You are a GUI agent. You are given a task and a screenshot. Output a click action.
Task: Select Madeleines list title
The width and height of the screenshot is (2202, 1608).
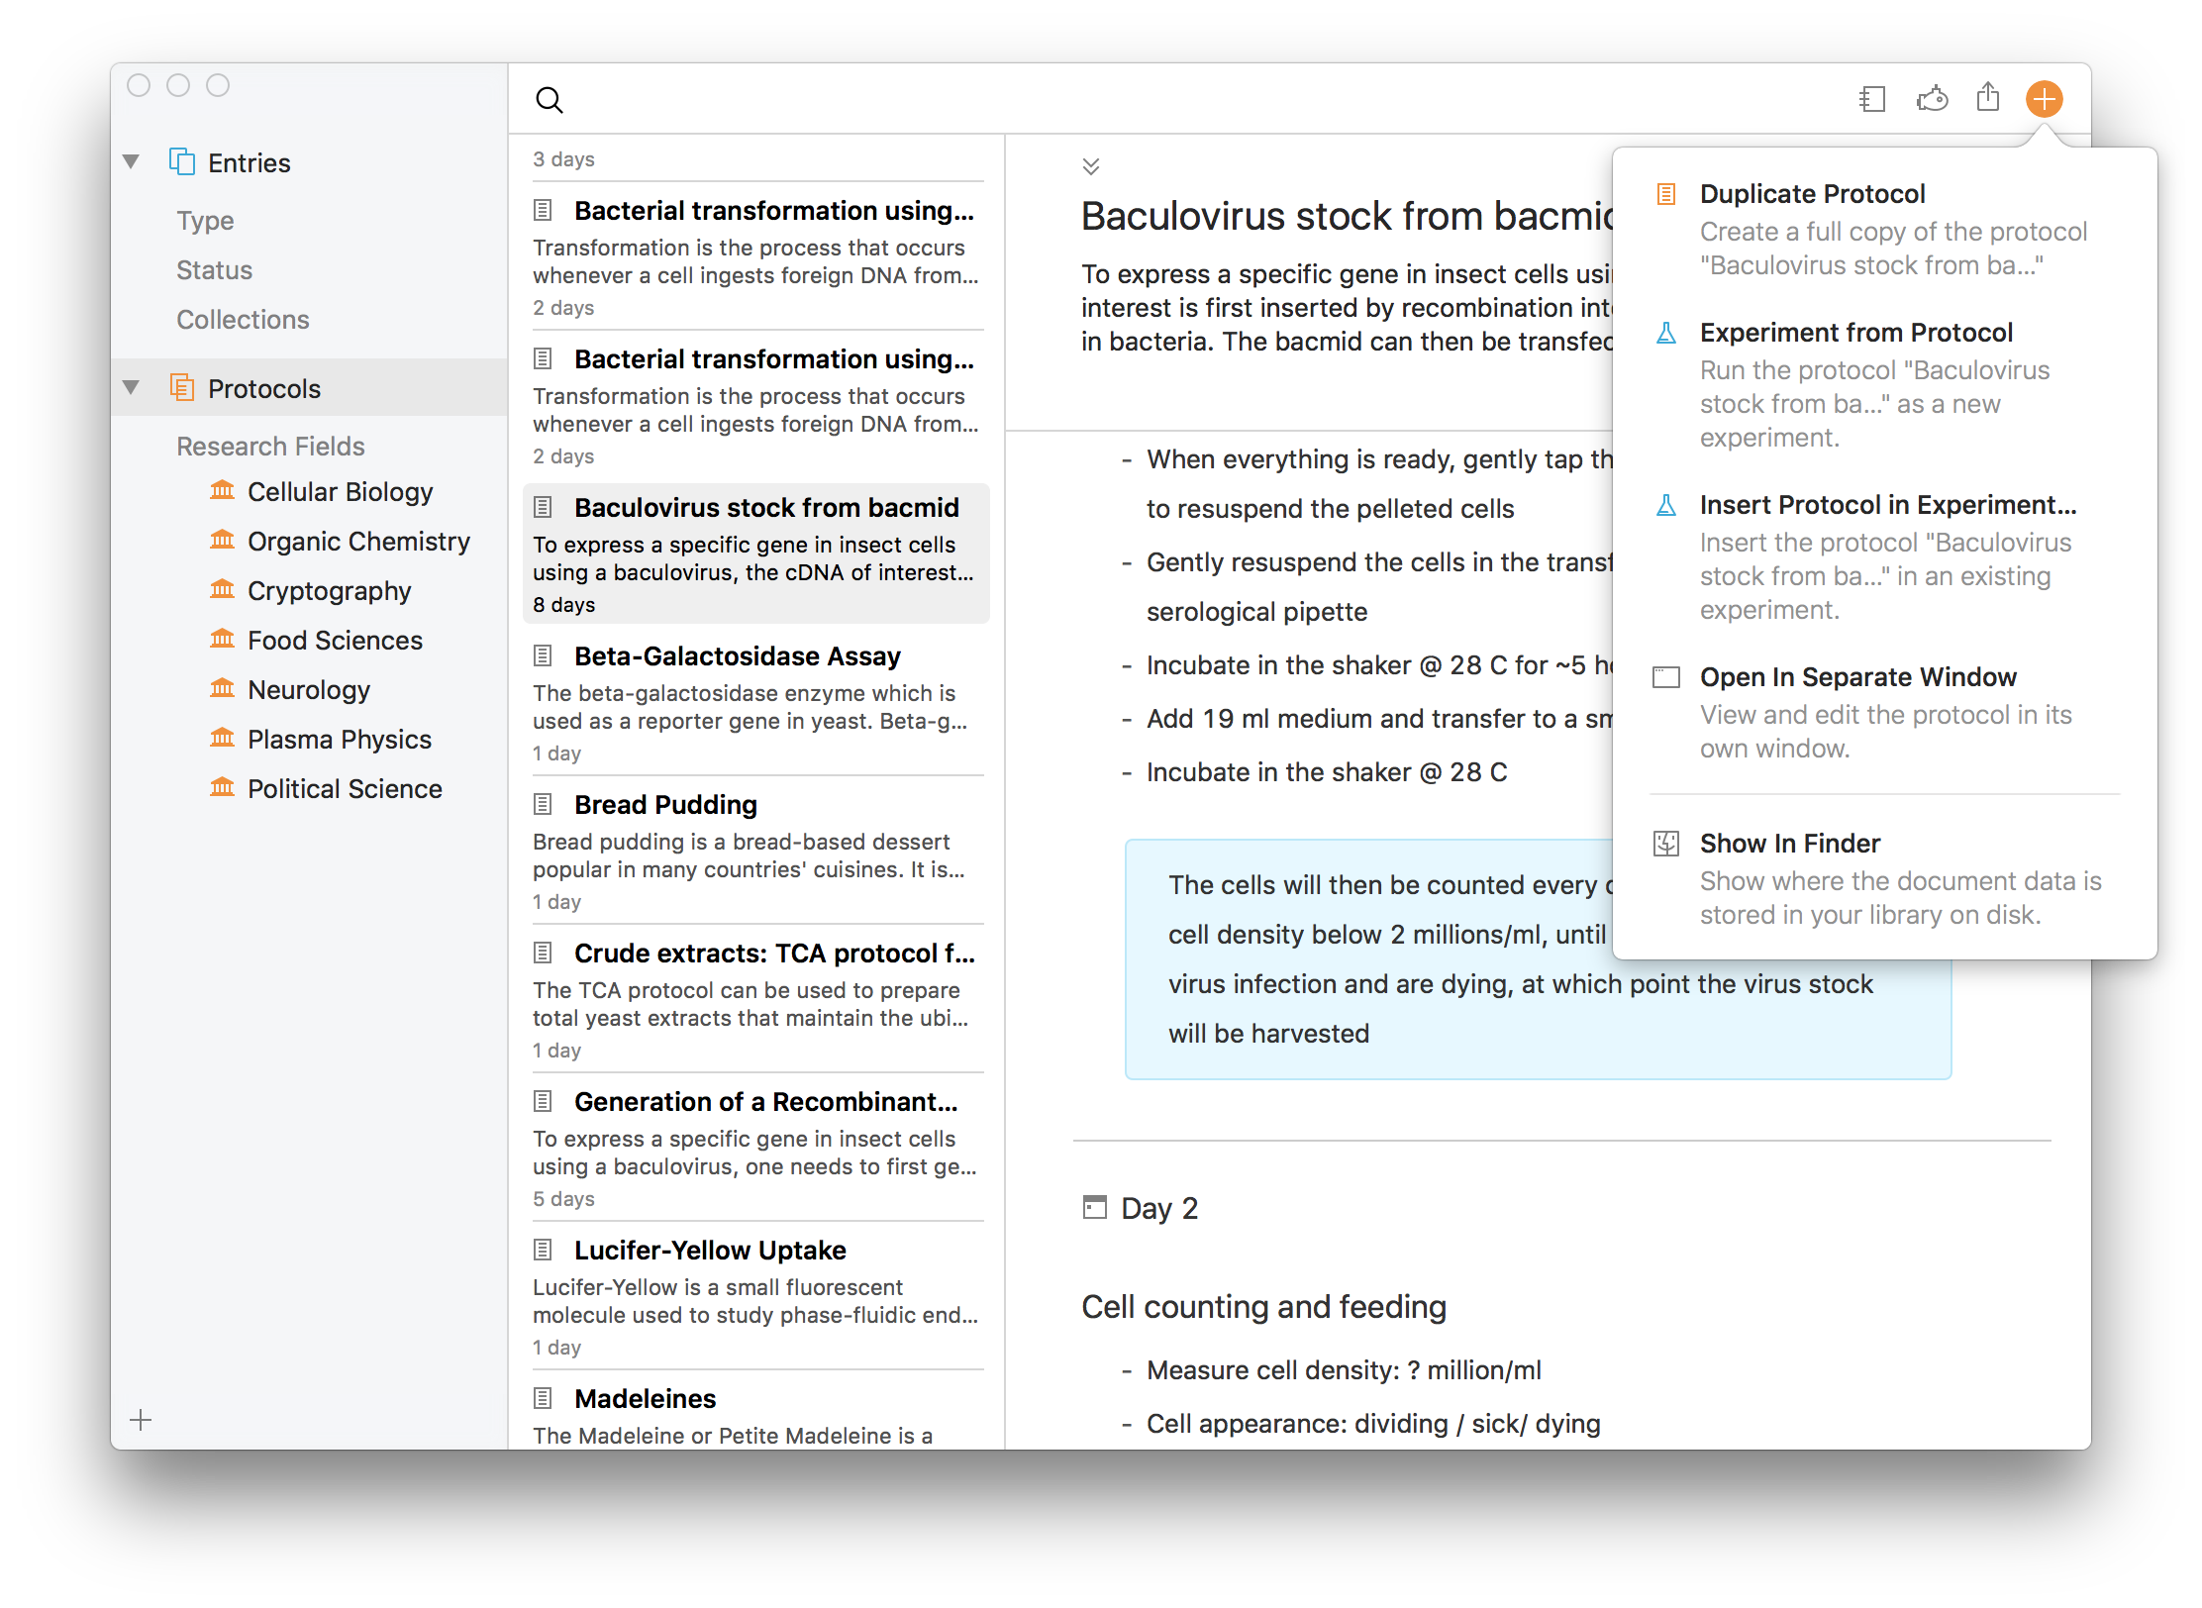645,1398
